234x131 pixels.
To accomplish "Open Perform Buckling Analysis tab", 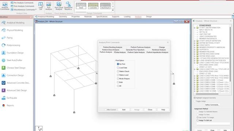I will click(113, 47).
